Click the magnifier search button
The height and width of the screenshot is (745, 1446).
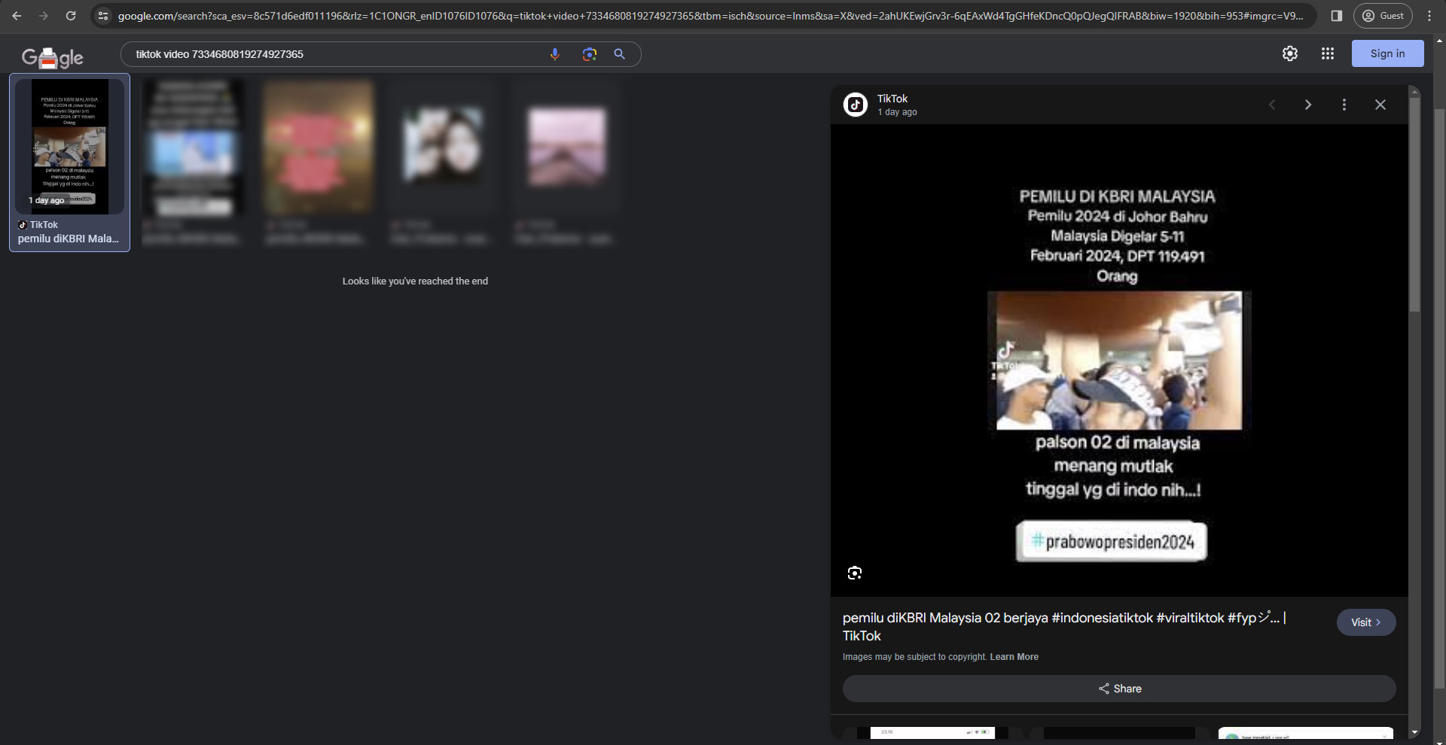[x=620, y=54]
